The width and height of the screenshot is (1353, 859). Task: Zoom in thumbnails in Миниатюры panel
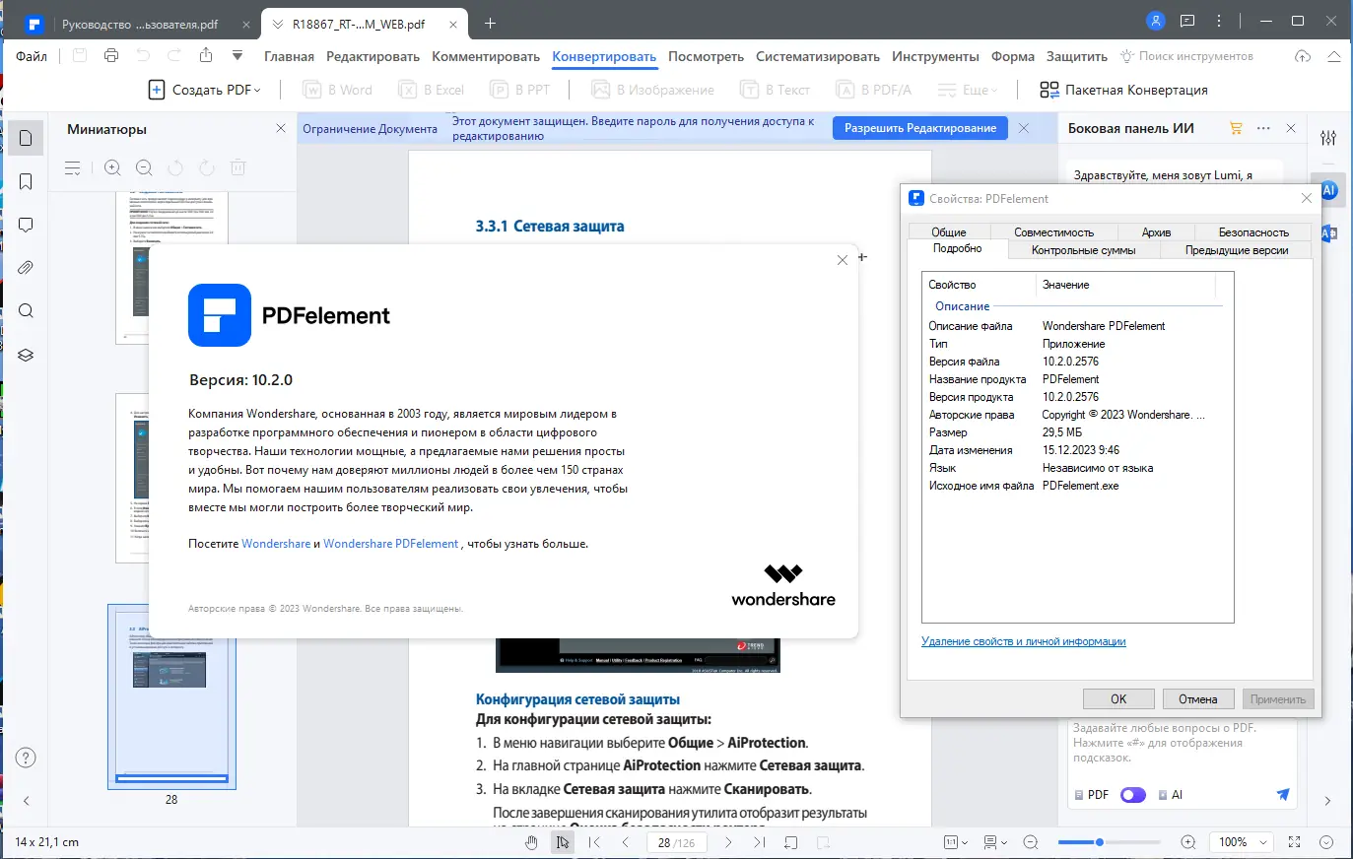(x=112, y=168)
